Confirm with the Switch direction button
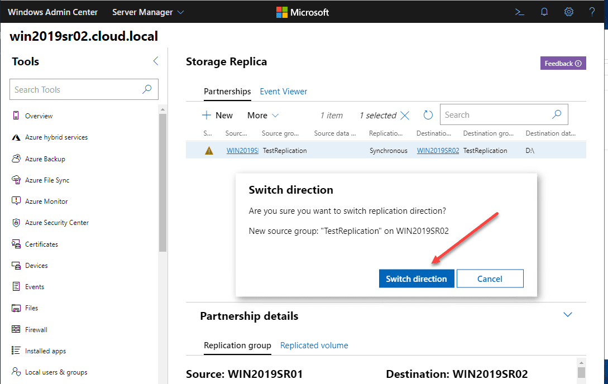Screen dimensions: 608x384 [416, 279]
